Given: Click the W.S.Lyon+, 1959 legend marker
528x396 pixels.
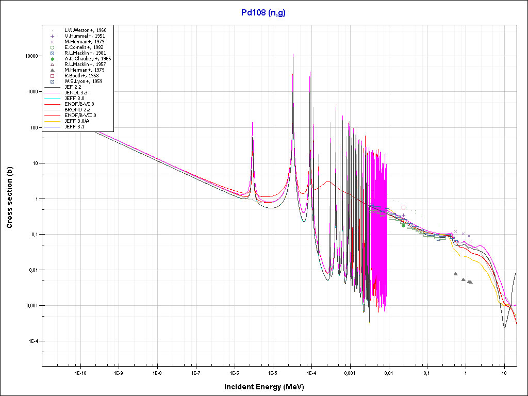Looking at the screenshot, I should click(53, 81).
